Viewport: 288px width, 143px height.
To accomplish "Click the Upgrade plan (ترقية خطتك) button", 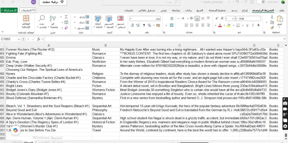I will coord(53,2).
